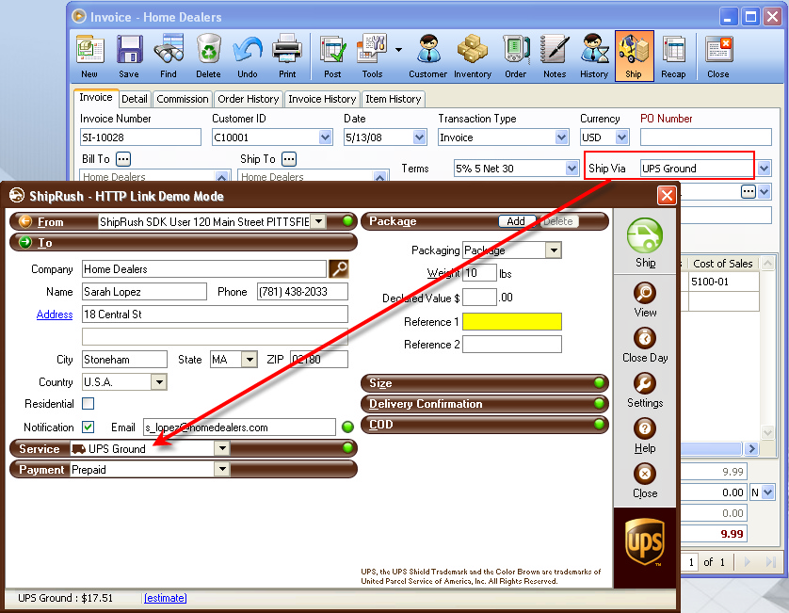
Task: Click the Weight input field
Action: point(479,273)
